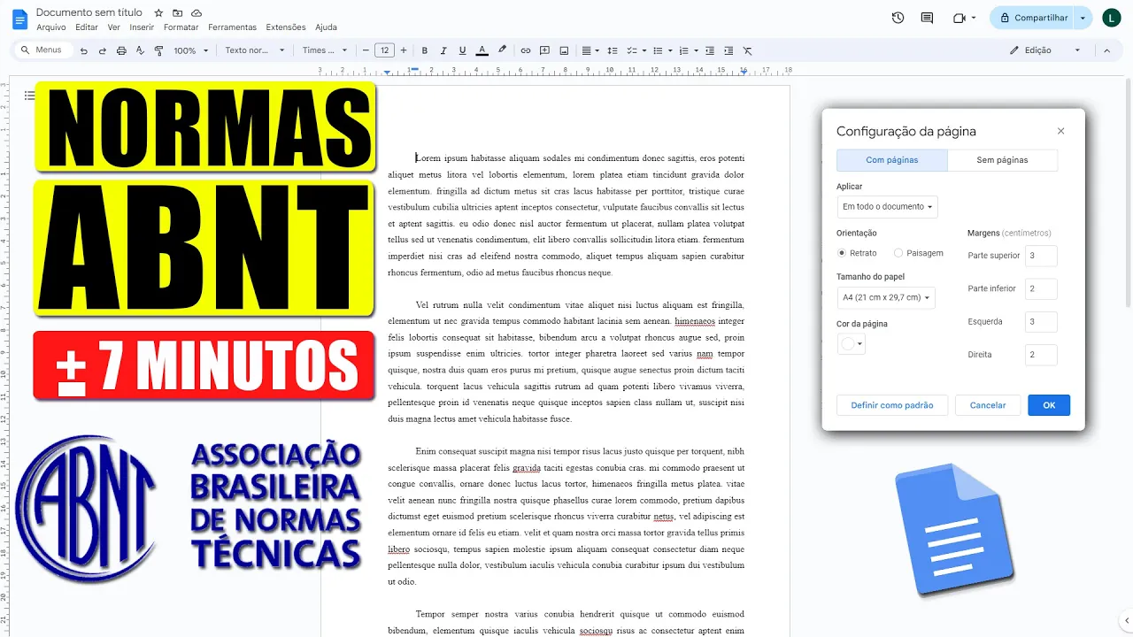Click the Redo arrow in the toolbar

[103, 50]
